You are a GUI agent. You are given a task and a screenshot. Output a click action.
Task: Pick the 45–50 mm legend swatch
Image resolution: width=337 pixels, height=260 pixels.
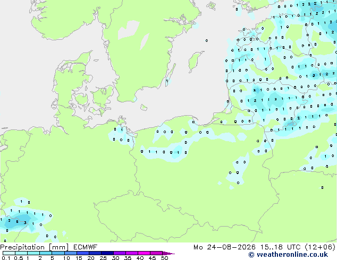tap(156, 253)
